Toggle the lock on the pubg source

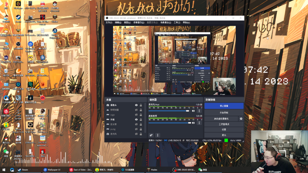(x=141, y=129)
